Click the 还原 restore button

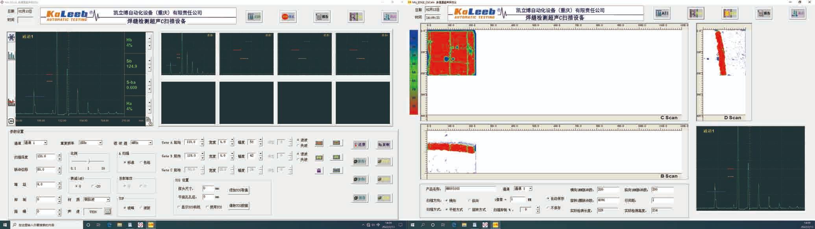[360, 144]
